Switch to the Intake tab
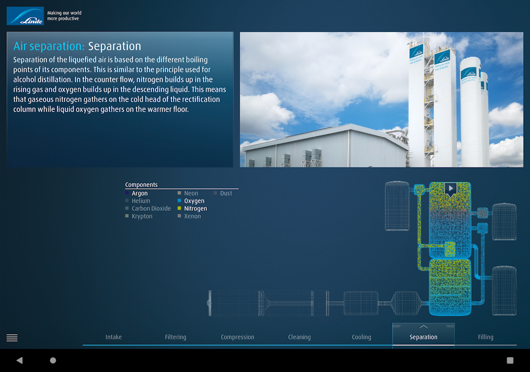The height and width of the screenshot is (372, 530). [x=114, y=337]
